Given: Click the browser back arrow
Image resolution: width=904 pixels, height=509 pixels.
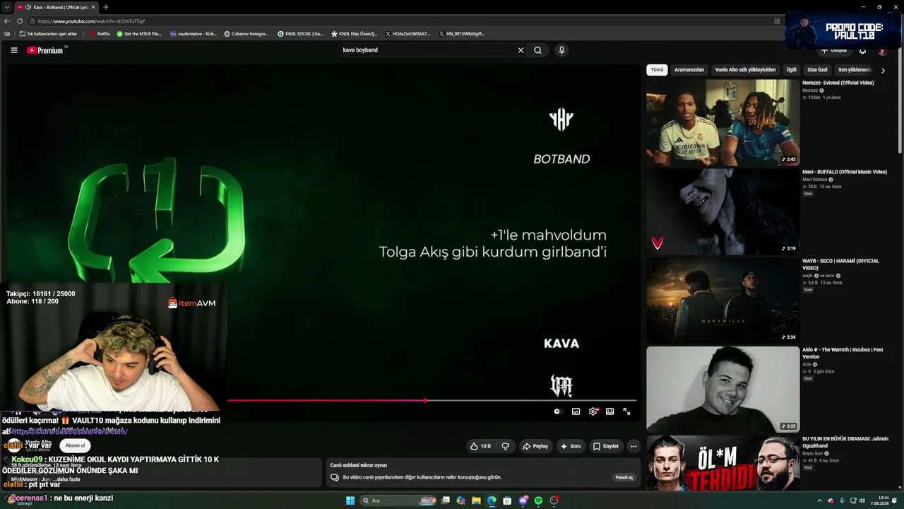Looking at the screenshot, I should [x=7, y=21].
